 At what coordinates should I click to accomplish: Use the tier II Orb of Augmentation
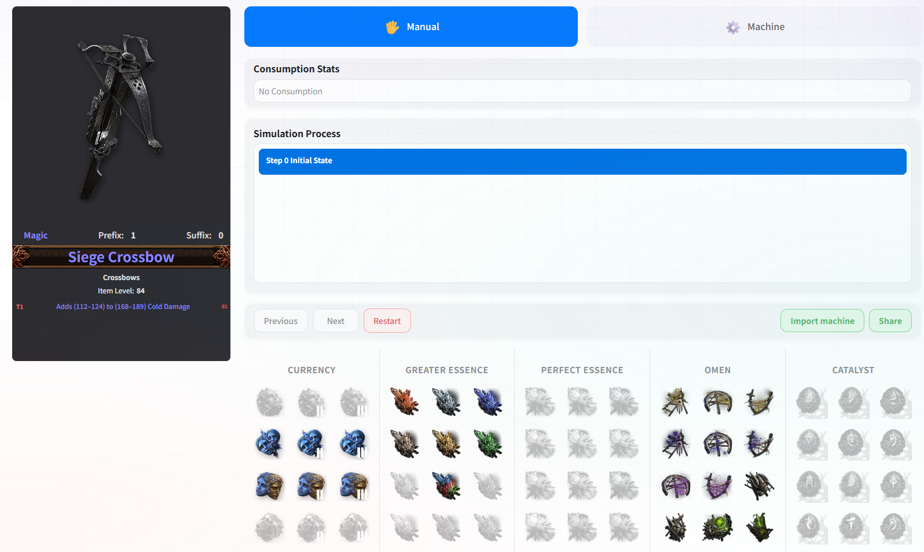(311, 444)
